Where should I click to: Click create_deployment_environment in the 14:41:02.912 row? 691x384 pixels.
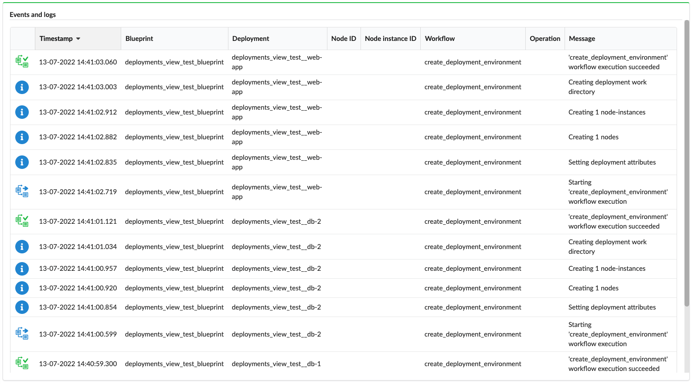pyautogui.click(x=473, y=112)
